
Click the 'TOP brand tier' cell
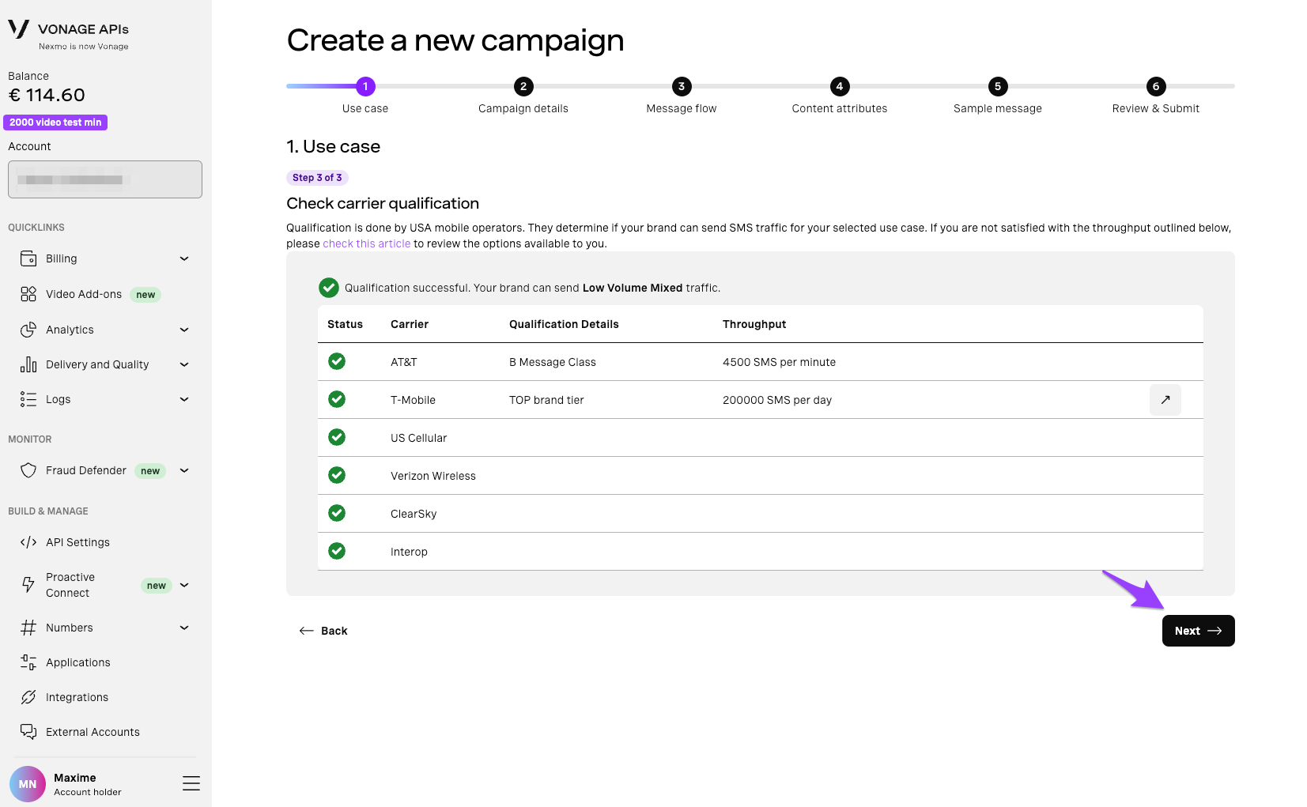tap(546, 400)
